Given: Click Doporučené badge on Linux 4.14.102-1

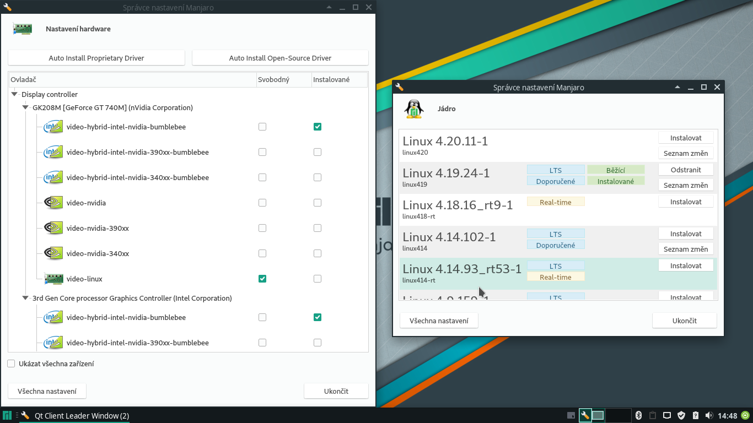Looking at the screenshot, I should click(x=556, y=245).
